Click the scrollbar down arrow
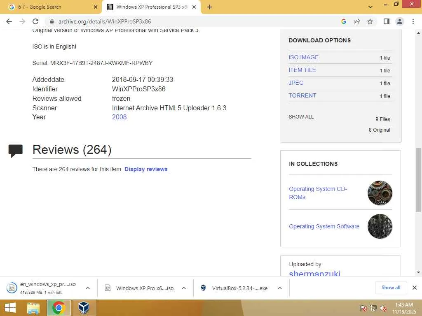The height and width of the screenshot is (316, 422). click(x=419, y=272)
